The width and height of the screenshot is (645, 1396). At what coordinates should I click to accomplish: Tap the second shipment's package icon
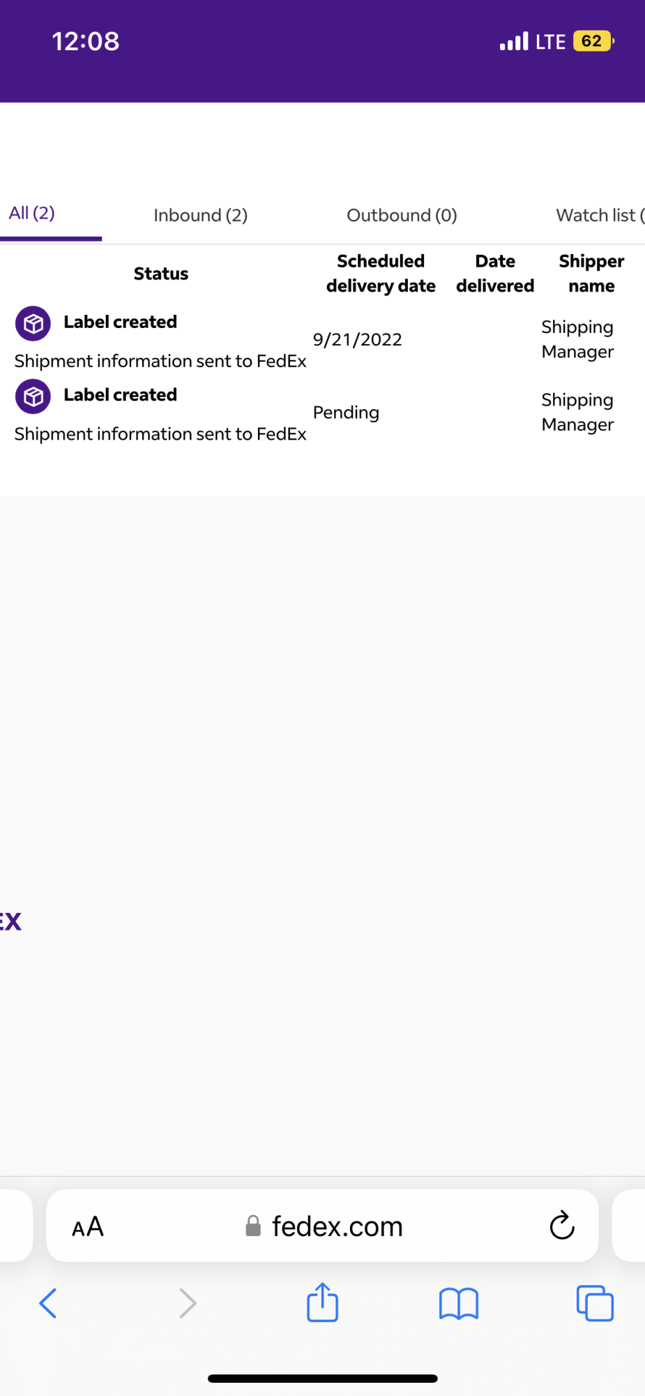[x=33, y=396]
